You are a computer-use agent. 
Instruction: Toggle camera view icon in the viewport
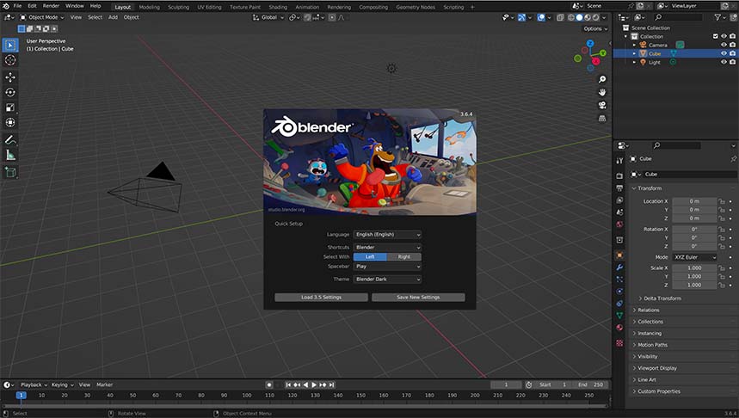point(602,105)
